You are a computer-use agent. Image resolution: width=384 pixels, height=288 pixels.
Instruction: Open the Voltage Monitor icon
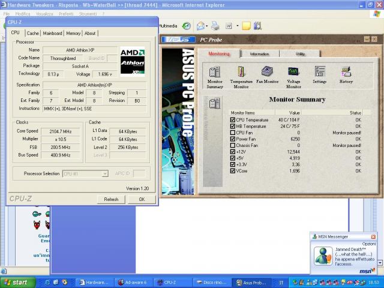point(293,77)
